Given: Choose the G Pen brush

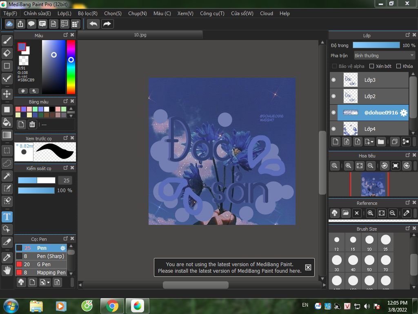Looking at the screenshot, I should point(41,265).
